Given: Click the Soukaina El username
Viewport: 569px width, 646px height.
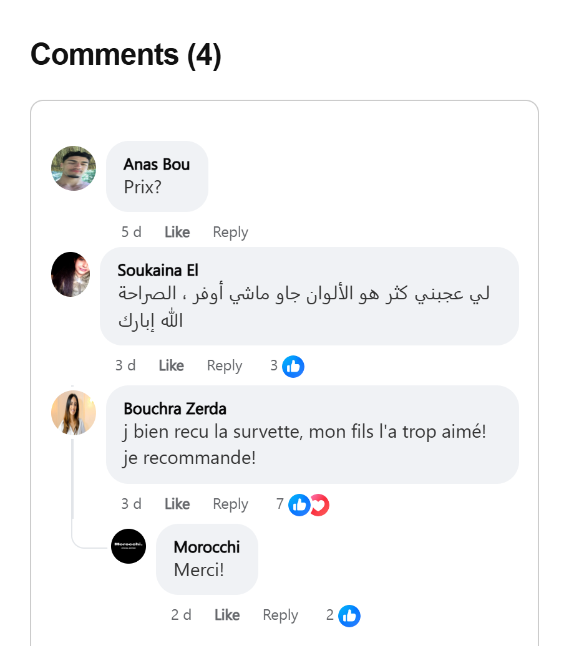Looking at the screenshot, I should point(158,271).
